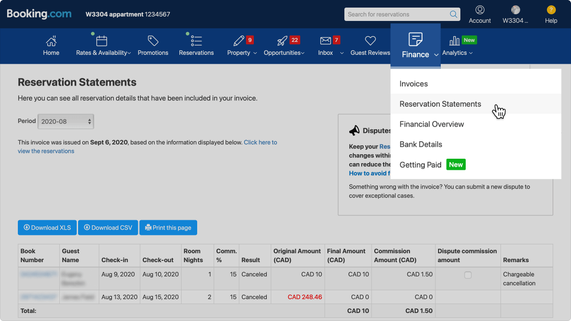Select the Guest Reviews heart icon
This screenshot has height=321, width=571.
[x=370, y=41]
